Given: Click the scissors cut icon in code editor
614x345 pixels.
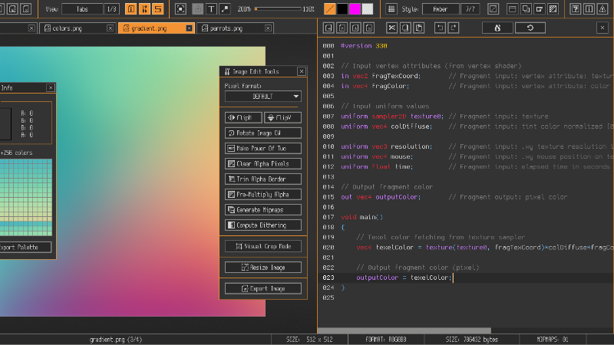Looking at the screenshot, I should [391, 28].
